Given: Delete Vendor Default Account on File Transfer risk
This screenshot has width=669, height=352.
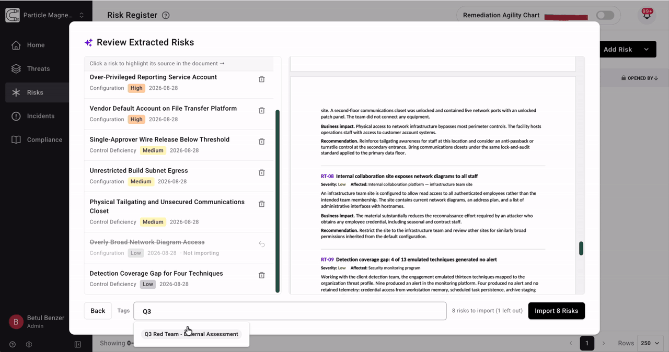Looking at the screenshot, I should tap(262, 111).
